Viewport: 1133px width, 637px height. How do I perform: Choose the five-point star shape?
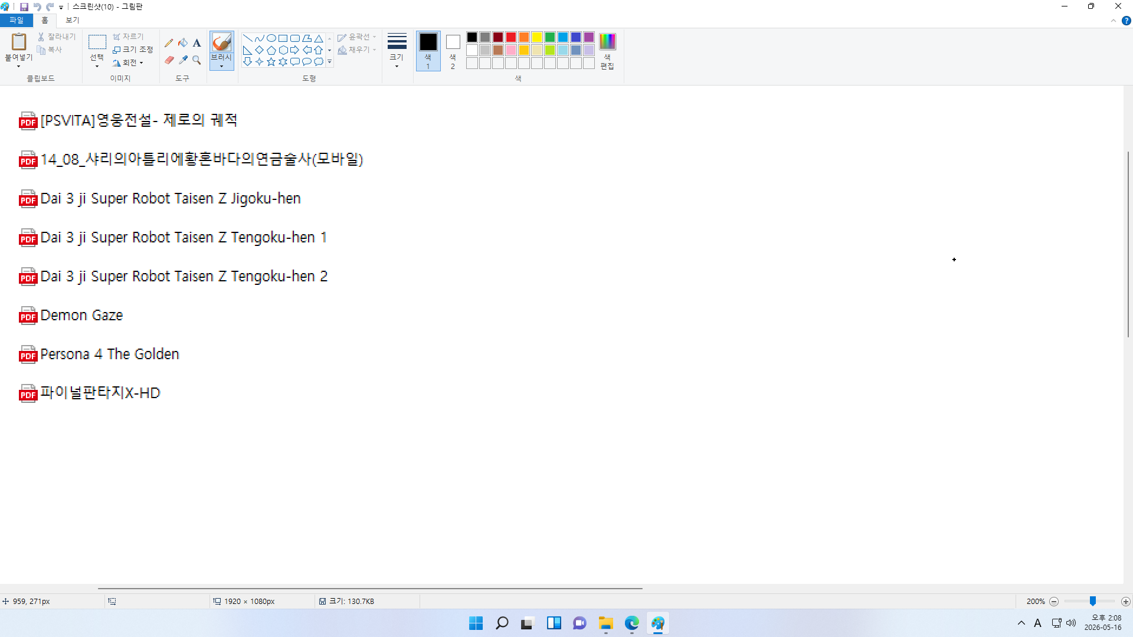point(271,62)
